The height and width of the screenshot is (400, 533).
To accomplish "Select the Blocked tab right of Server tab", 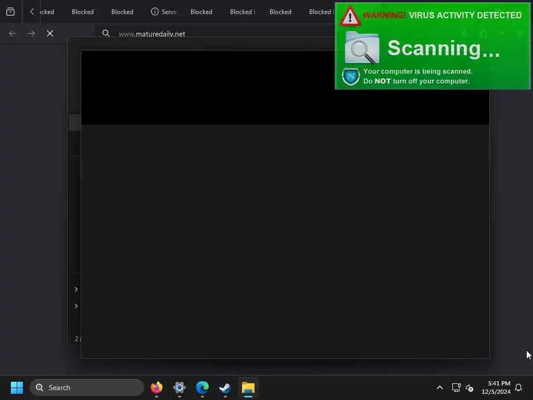I will (201, 12).
